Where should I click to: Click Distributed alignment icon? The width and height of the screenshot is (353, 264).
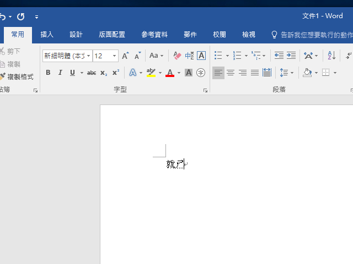coord(267,73)
